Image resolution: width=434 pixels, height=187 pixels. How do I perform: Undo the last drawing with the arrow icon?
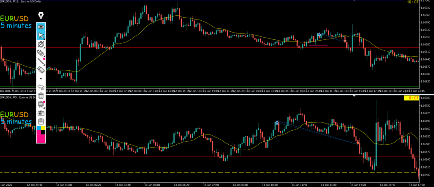tap(41, 87)
